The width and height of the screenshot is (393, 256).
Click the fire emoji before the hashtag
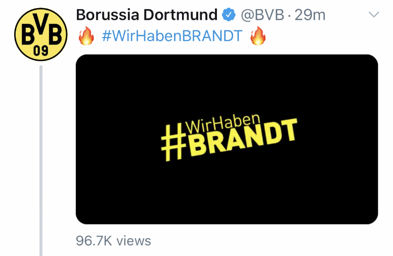tap(86, 35)
